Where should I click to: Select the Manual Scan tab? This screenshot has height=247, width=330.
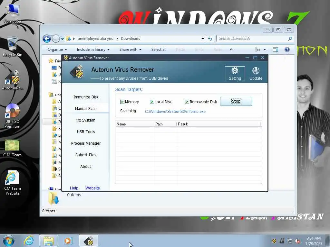pos(86,109)
